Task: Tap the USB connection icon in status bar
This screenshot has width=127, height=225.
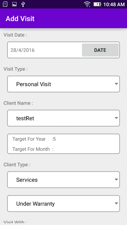Action: (23, 4)
